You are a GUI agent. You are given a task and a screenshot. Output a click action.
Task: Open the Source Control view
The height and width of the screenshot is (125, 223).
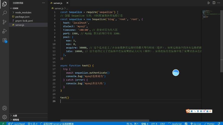tap(5, 22)
